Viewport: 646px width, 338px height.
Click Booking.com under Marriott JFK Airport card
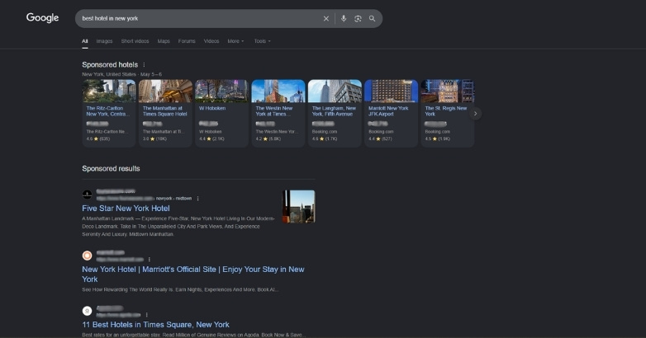pyautogui.click(x=381, y=132)
